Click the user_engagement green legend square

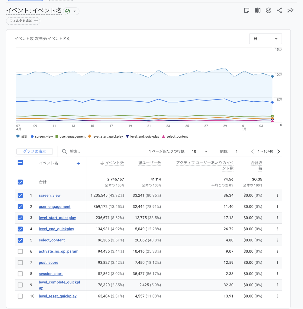point(57,136)
